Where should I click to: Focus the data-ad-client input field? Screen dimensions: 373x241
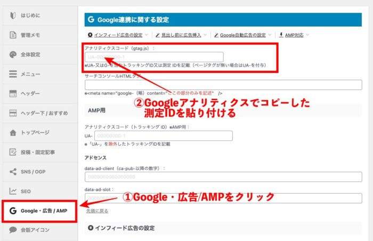click(x=223, y=177)
